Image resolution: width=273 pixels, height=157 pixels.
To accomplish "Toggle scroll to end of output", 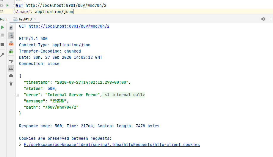I will [11, 68].
